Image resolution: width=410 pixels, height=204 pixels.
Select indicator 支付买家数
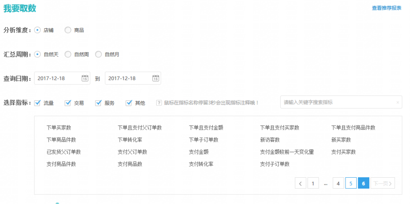(343, 152)
